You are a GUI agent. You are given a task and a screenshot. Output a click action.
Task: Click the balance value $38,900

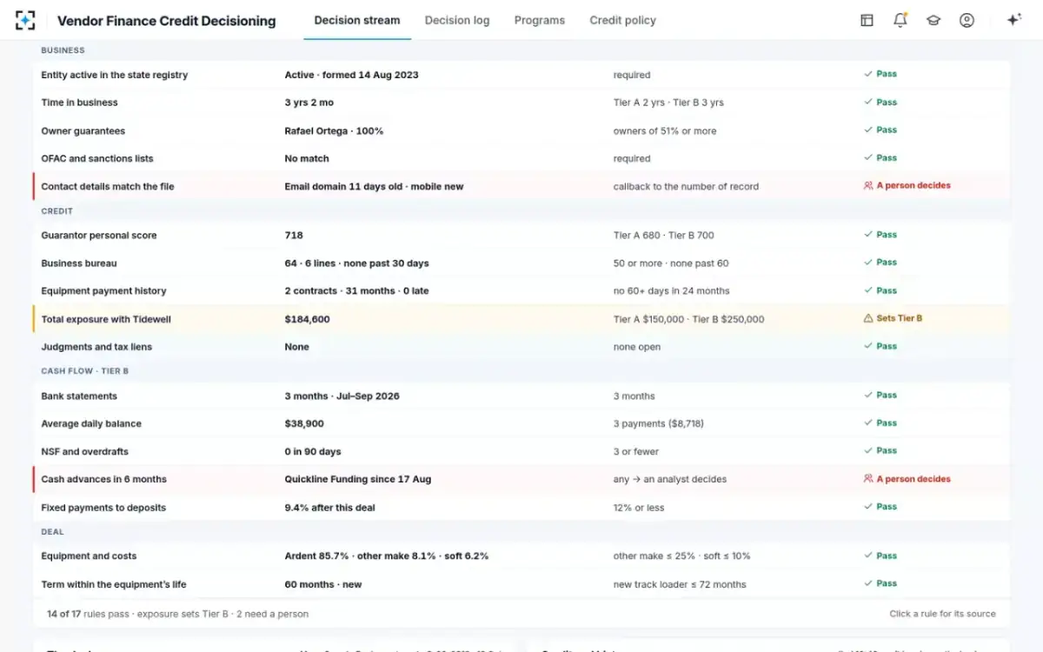pyautogui.click(x=304, y=423)
